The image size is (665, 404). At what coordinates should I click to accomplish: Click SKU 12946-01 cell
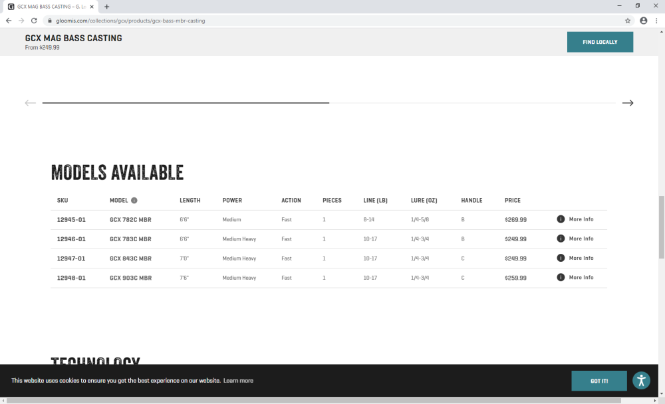pos(71,239)
